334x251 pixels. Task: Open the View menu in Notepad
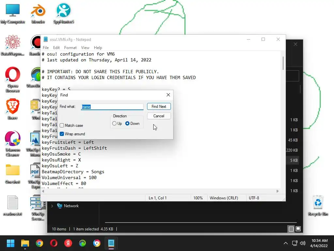pyautogui.click(x=85, y=48)
